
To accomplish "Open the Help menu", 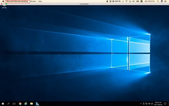I will point(40,1).
